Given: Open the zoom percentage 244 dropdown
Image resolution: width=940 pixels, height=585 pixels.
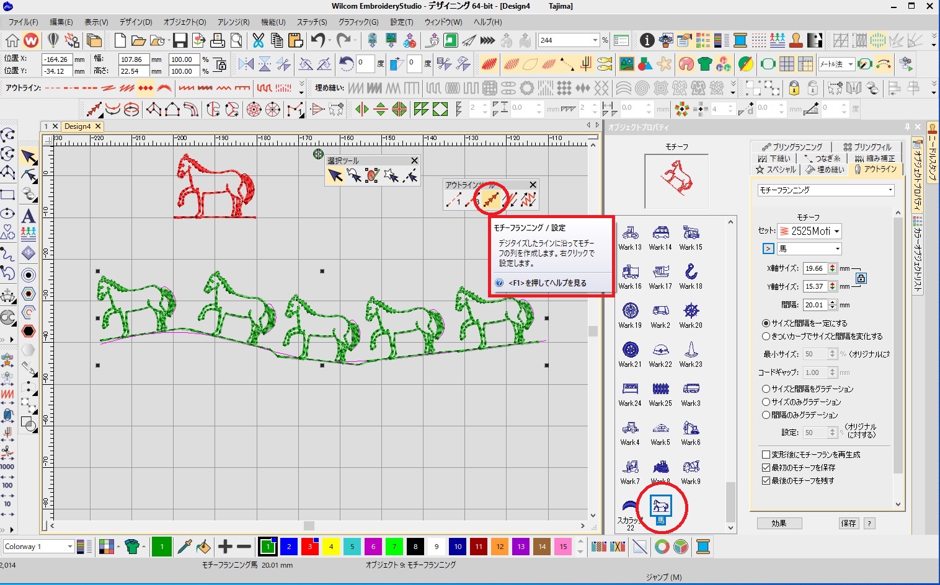Looking at the screenshot, I should pos(595,40).
